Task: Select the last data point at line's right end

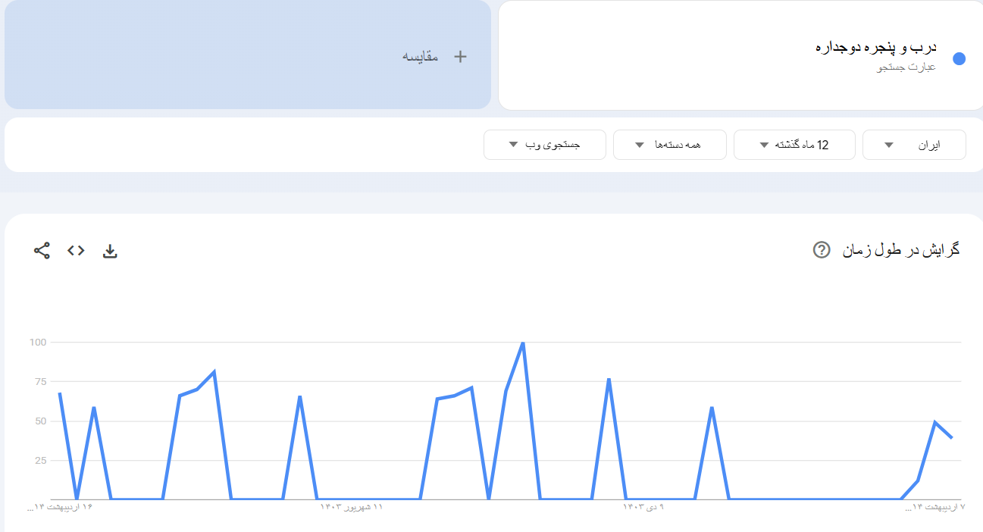Action: [952, 437]
